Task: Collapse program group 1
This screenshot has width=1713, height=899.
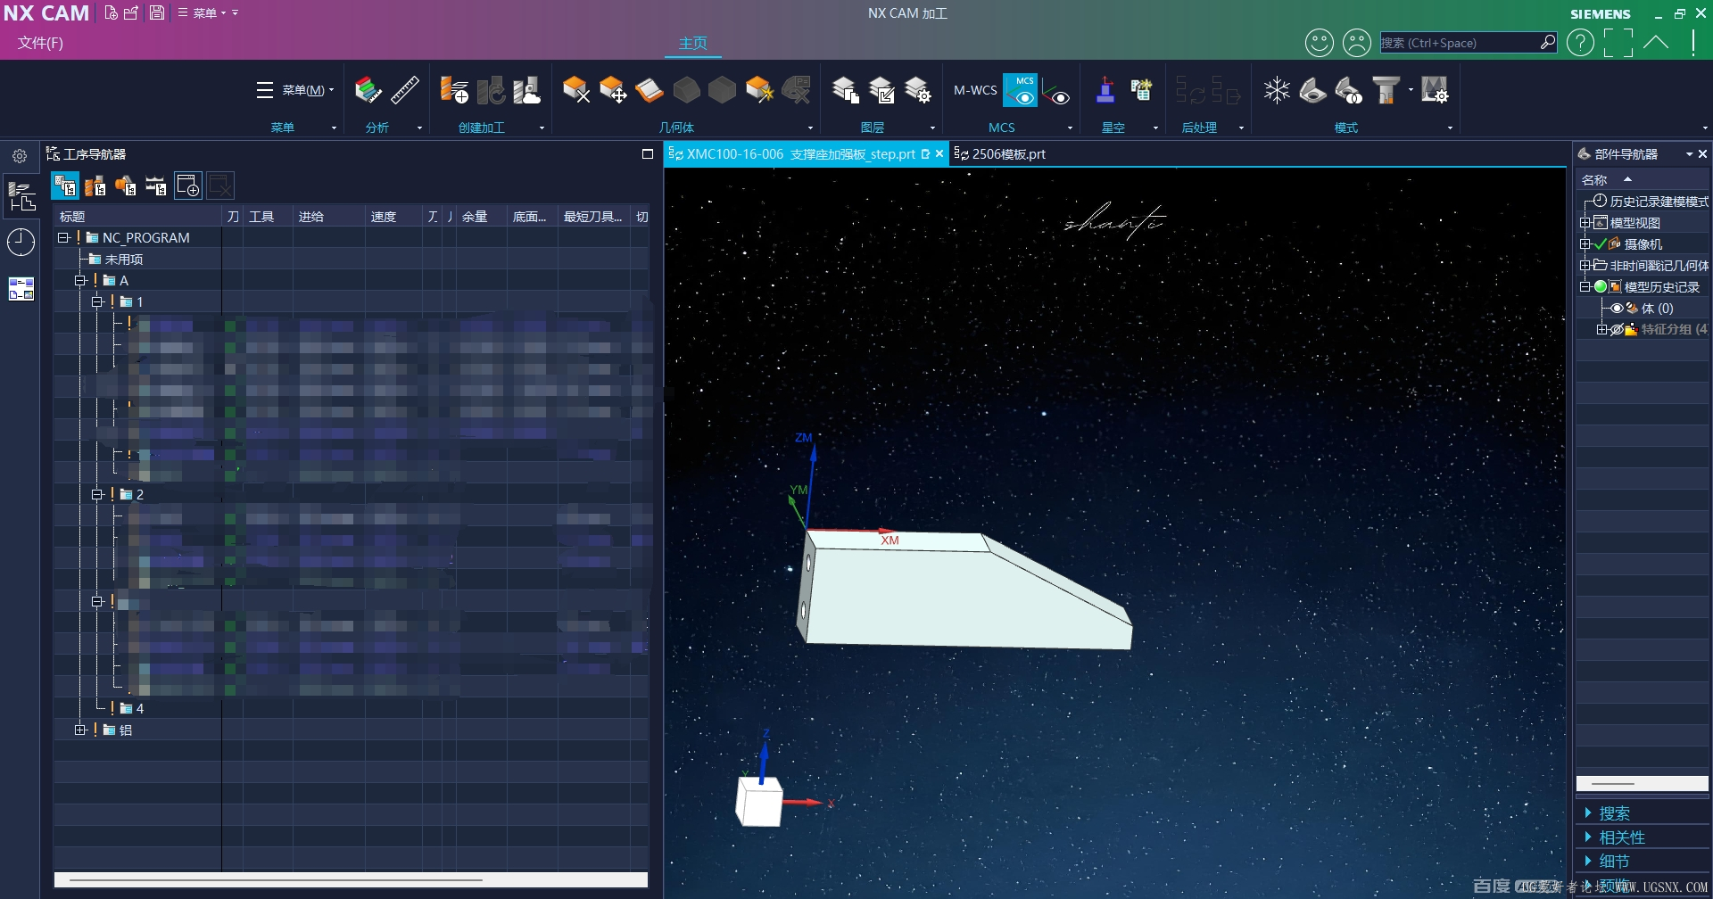Action: [97, 302]
